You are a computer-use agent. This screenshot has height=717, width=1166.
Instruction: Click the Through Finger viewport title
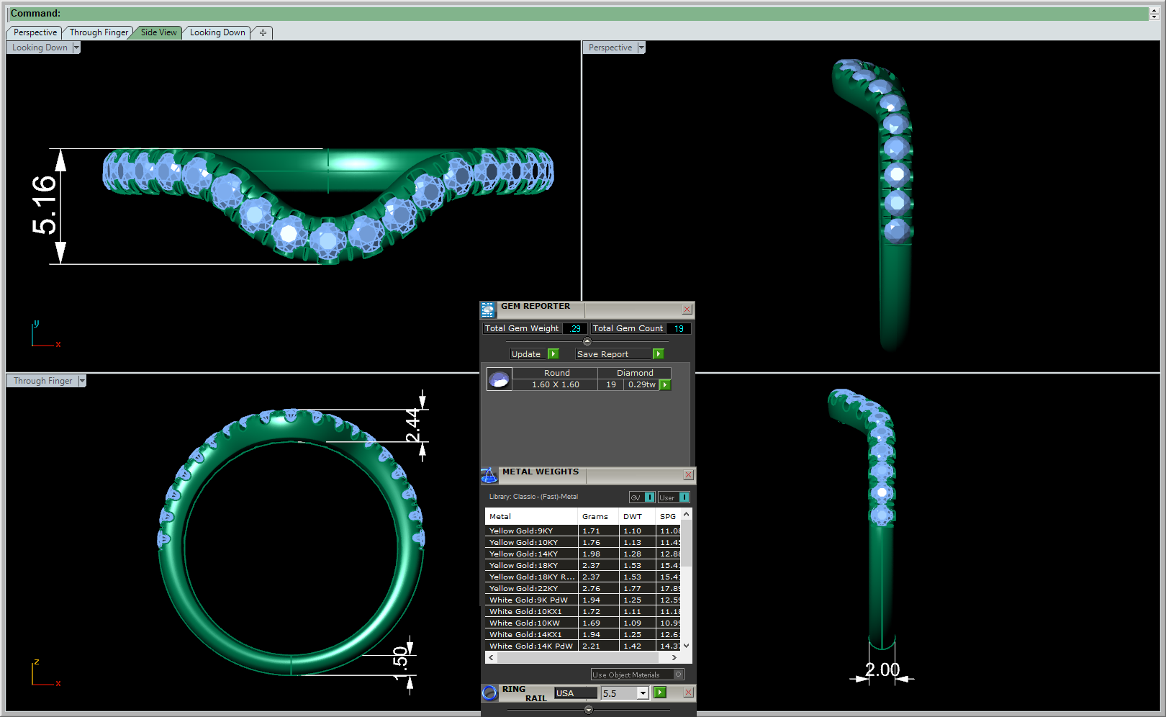(42, 381)
